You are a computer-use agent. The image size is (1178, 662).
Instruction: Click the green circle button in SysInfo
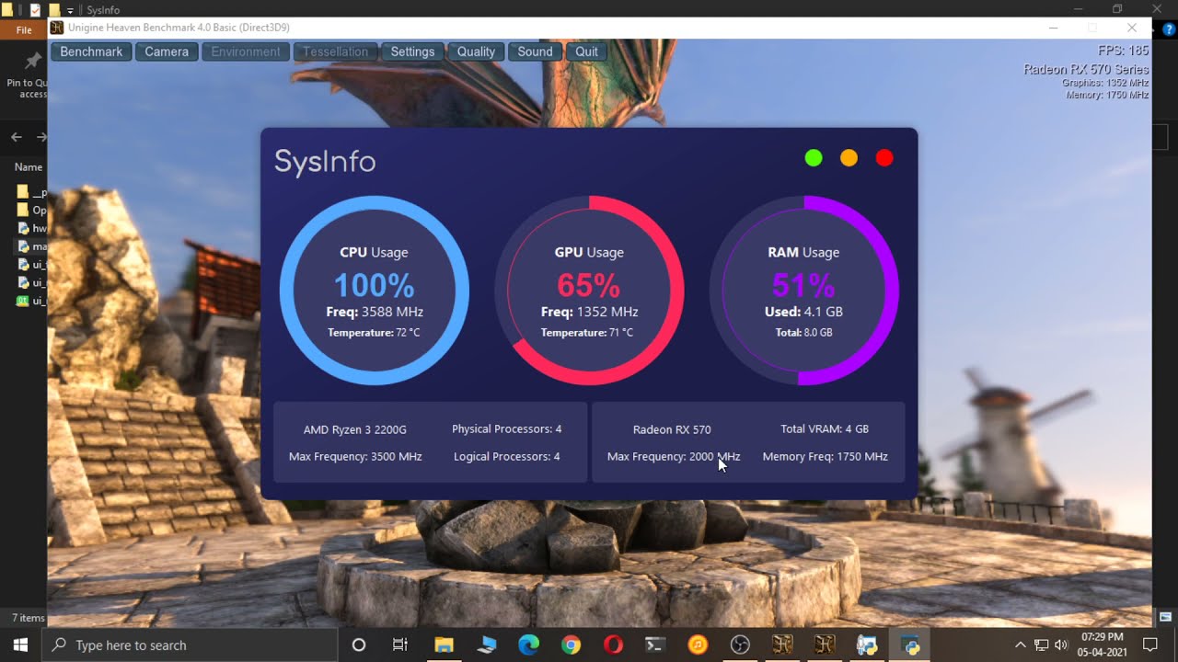(814, 158)
